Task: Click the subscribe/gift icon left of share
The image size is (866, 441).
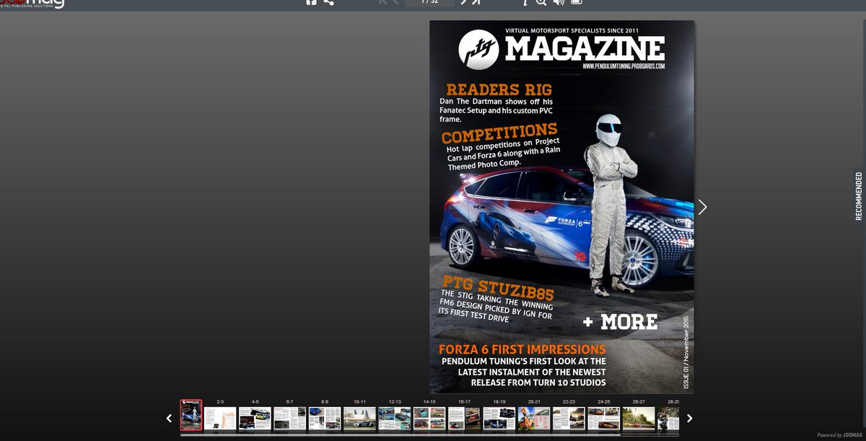Action: 311,2
